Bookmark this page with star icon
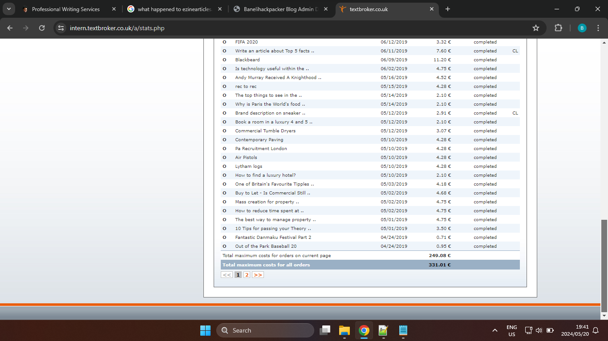 536,28
